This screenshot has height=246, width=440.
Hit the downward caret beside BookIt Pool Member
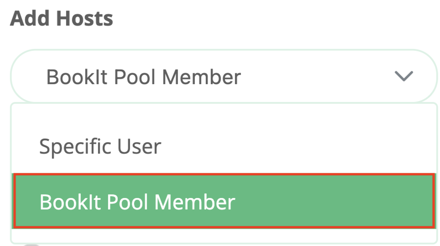403,77
